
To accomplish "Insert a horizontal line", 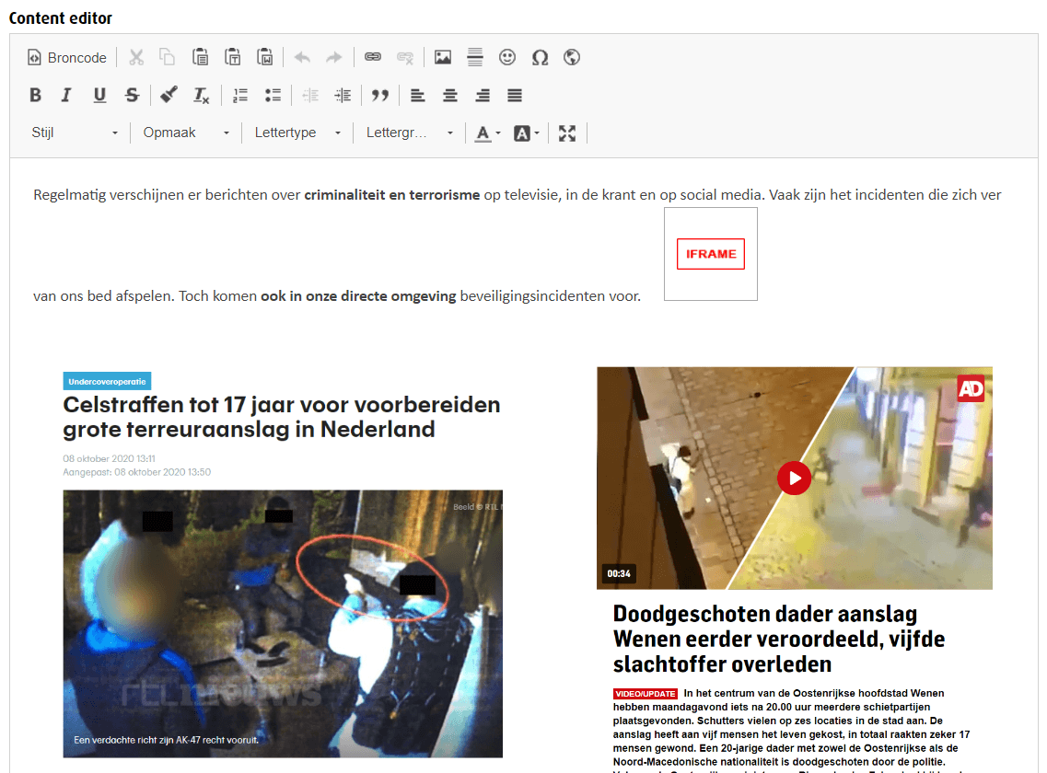I will [x=475, y=57].
